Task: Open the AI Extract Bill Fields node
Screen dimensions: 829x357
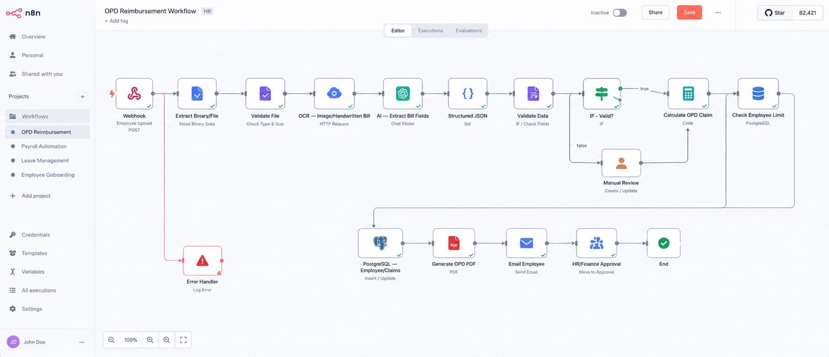Action: click(x=403, y=94)
